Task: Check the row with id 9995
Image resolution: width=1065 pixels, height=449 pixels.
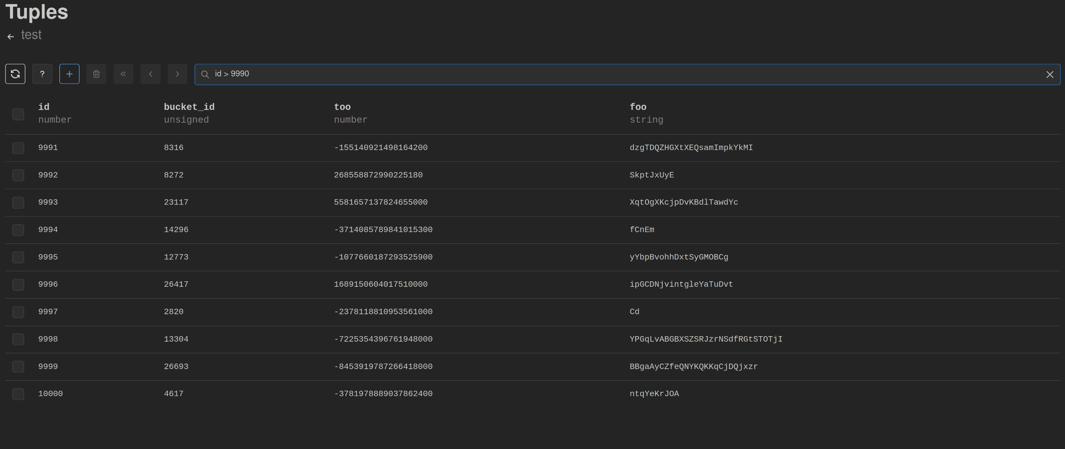Action: 18,257
